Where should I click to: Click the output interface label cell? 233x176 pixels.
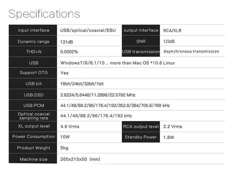coord(141,30)
